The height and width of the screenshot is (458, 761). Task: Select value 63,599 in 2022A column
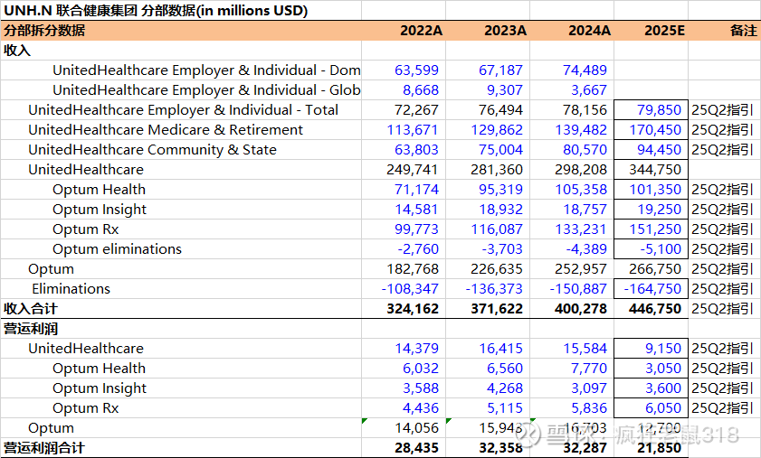416,70
